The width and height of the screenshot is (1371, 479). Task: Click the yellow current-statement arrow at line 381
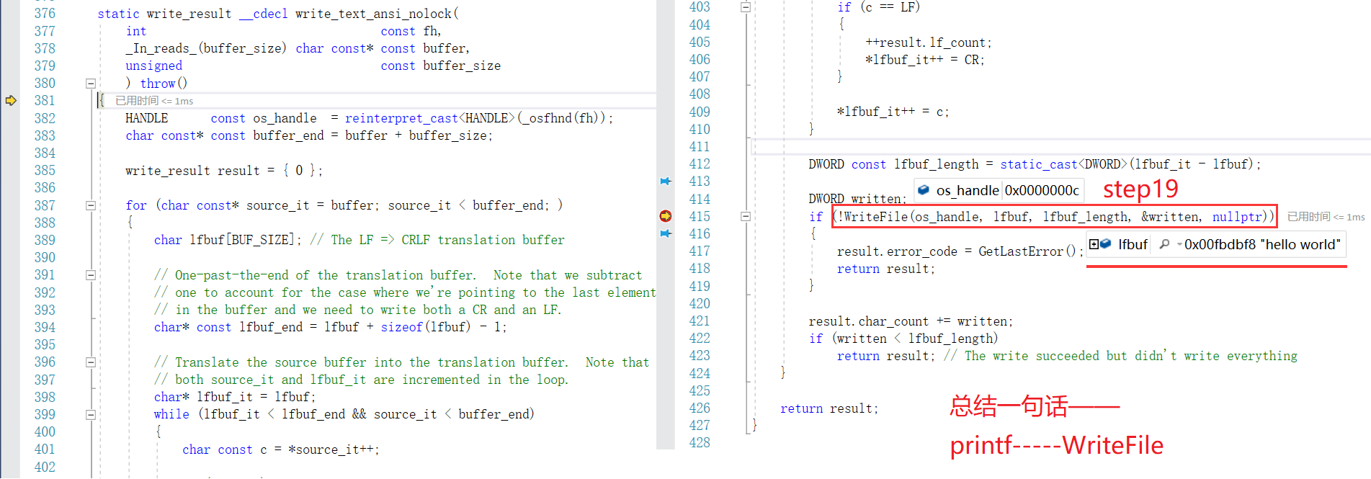point(11,101)
